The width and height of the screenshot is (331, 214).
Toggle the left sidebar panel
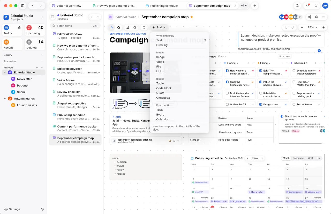point(23,6)
